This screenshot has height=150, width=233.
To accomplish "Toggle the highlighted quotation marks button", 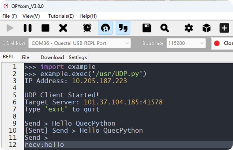I will click(123, 28).
